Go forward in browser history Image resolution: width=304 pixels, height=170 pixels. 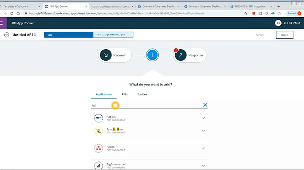[x=5, y=13]
